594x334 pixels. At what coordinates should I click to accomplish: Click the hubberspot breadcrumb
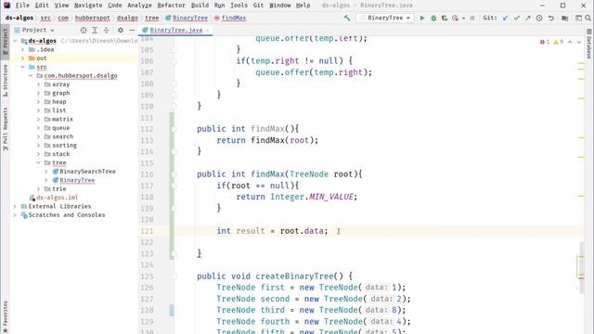tap(93, 18)
